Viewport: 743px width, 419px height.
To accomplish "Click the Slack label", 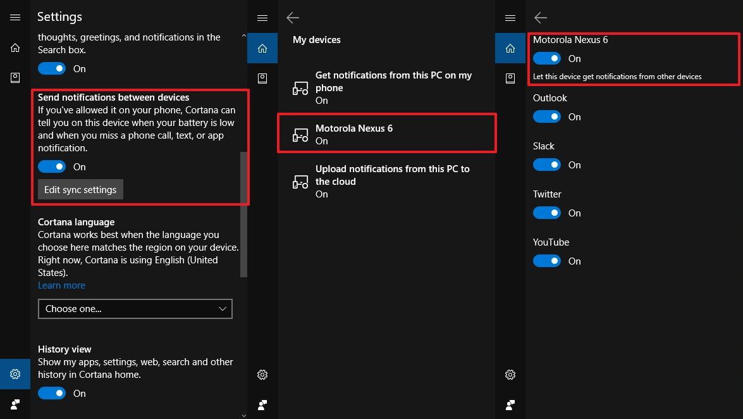I will click(544, 146).
